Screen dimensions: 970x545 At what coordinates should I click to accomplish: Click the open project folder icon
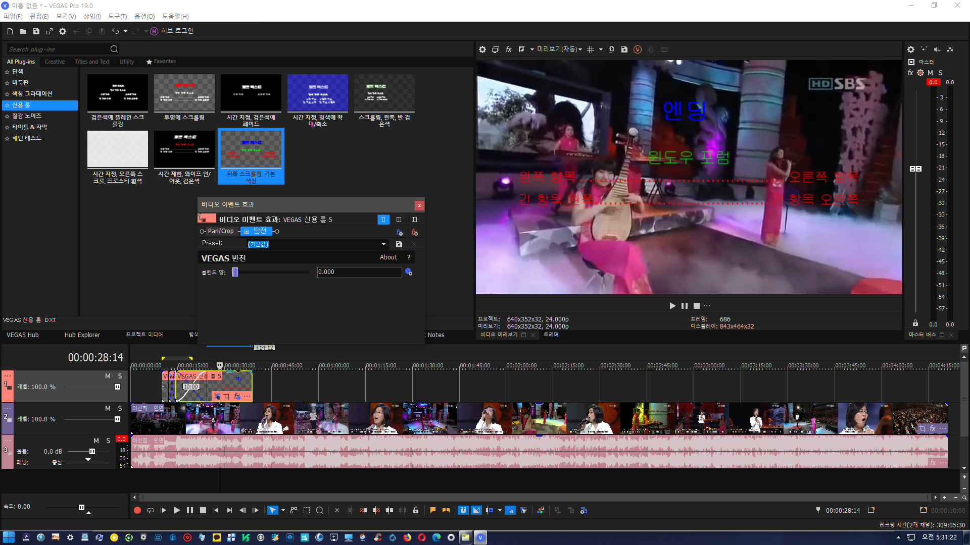23,31
